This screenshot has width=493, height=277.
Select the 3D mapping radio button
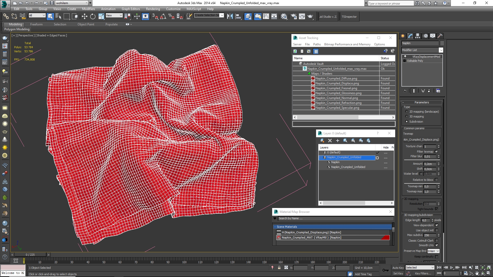click(x=406, y=116)
